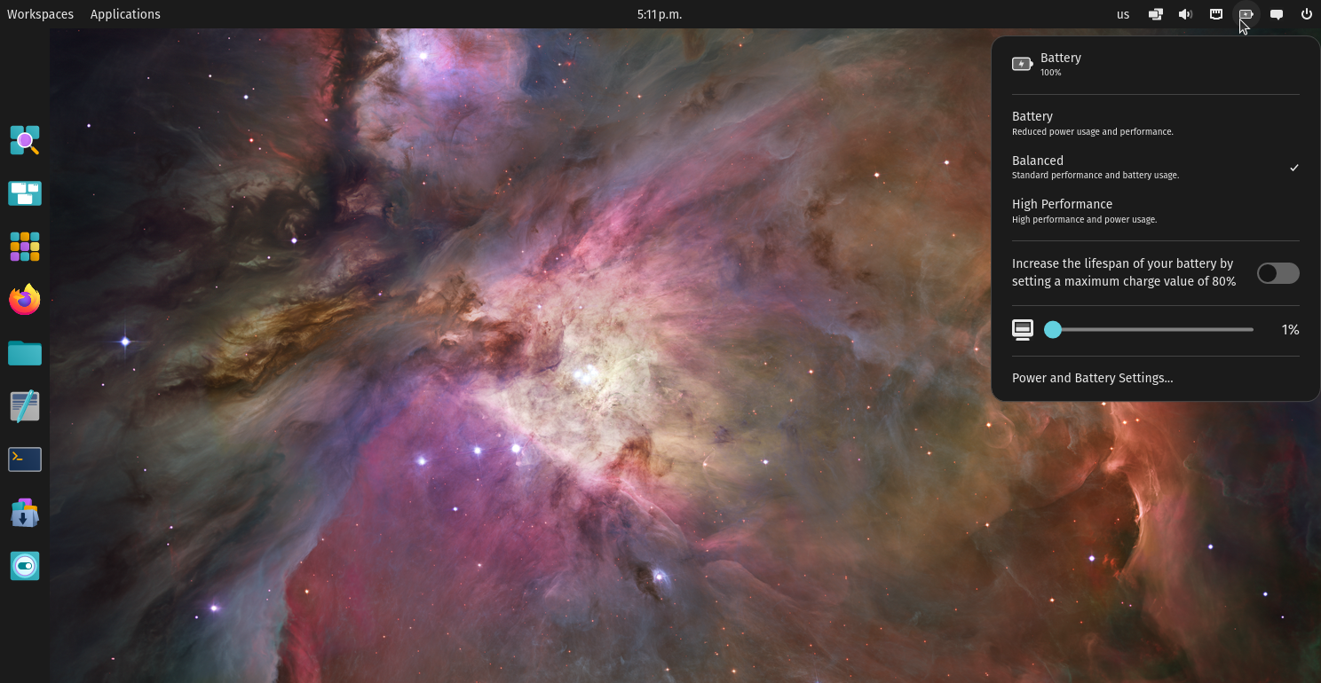Viewport: 1321px width, 683px height.
Task: Open the COSMIC Store download icon
Action: tap(25, 513)
